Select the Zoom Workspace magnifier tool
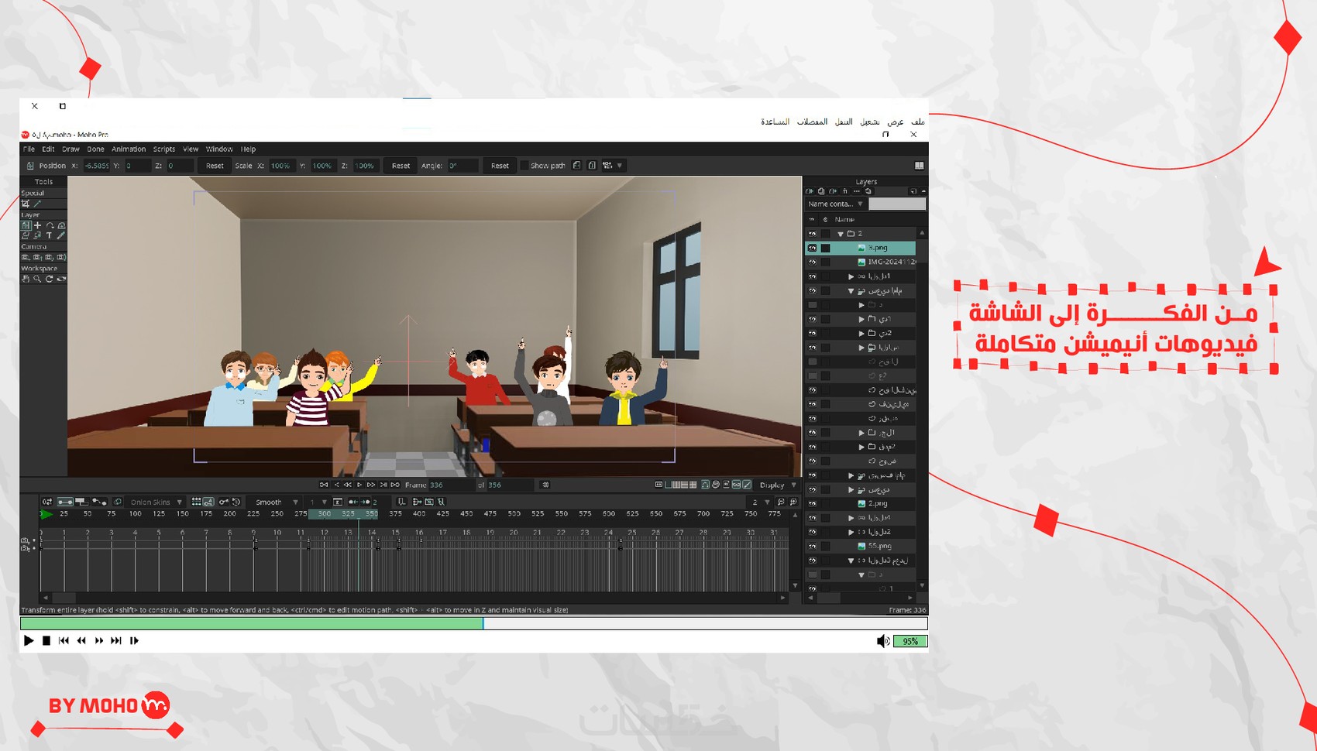The height and width of the screenshot is (751, 1317). (x=37, y=279)
